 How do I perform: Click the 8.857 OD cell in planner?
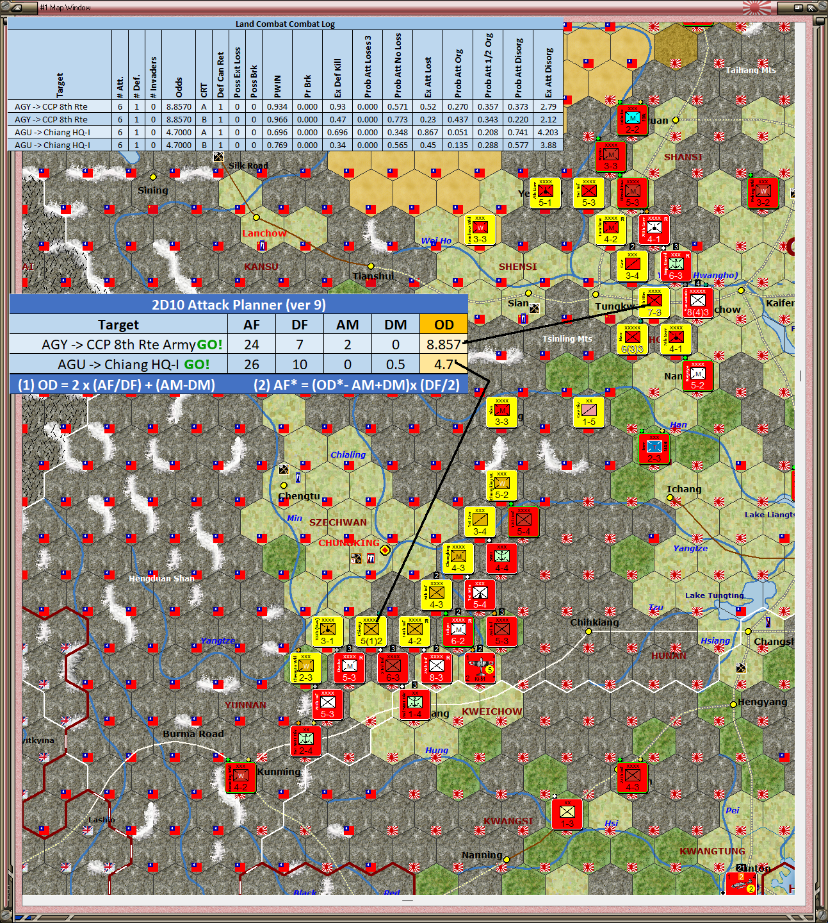click(444, 344)
